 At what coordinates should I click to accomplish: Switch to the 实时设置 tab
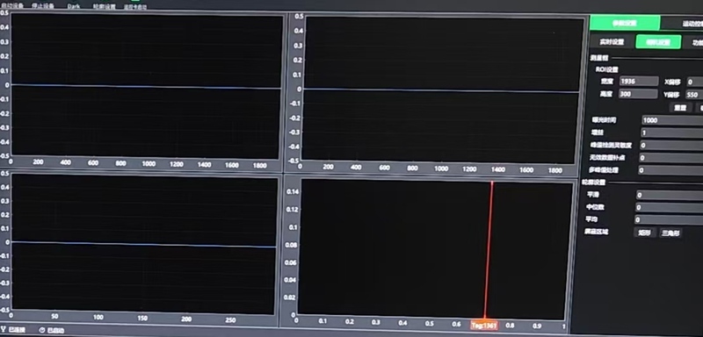(x=612, y=42)
